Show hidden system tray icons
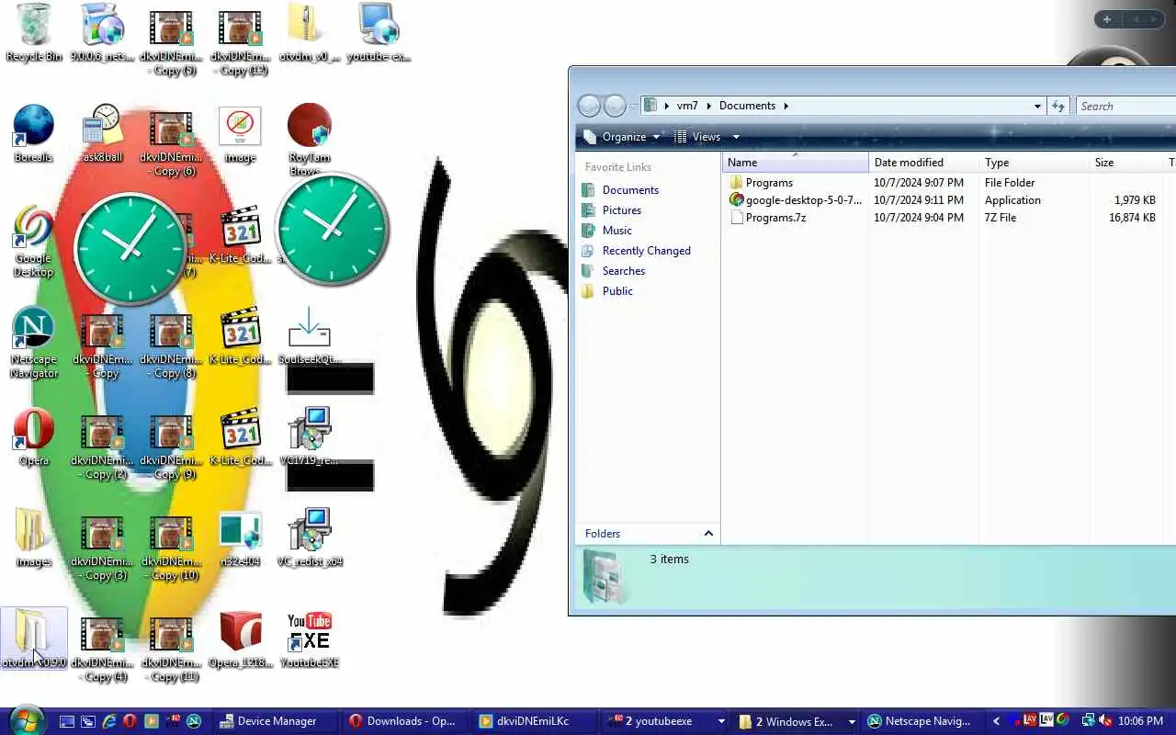1176x735 pixels. click(x=996, y=721)
